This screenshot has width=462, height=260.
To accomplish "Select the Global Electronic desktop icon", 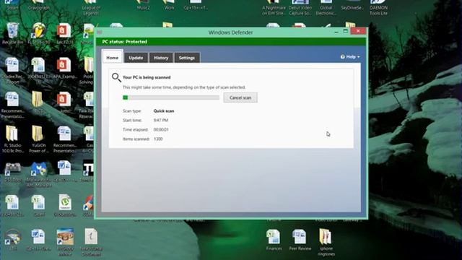I will click(x=326, y=8).
